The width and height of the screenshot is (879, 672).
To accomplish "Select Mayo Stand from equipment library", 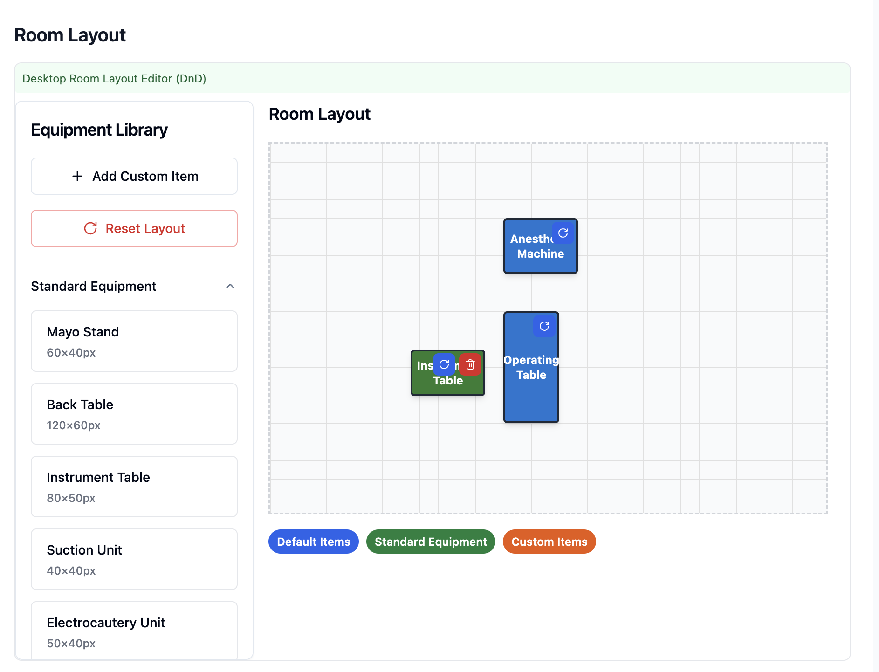I will click(x=134, y=341).
